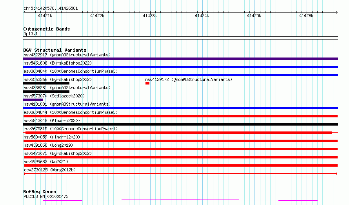This screenshot has width=349, height=205.
Task: Select variant label nsv4322917 (gnomADStructuralVariants)
Action: [67, 55]
